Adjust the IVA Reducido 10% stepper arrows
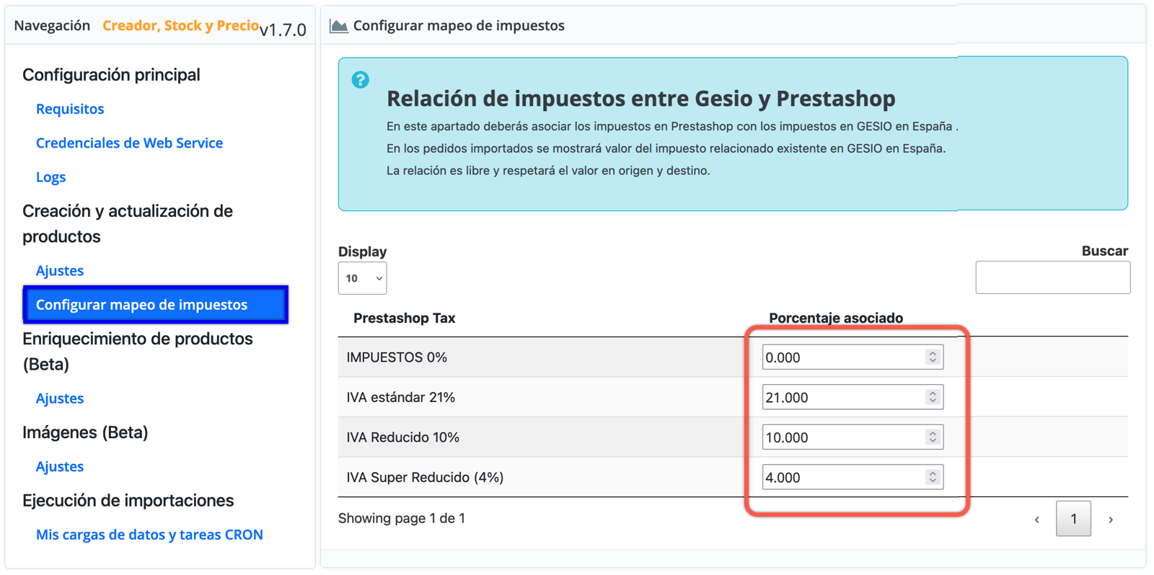Image resolution: width=1154 pixels, height=575 pixels. pyautogui.click(x=933, y=437)
